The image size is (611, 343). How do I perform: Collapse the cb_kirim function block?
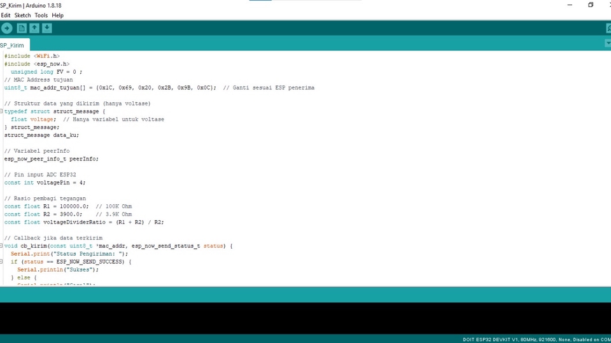tap(2, 246)
